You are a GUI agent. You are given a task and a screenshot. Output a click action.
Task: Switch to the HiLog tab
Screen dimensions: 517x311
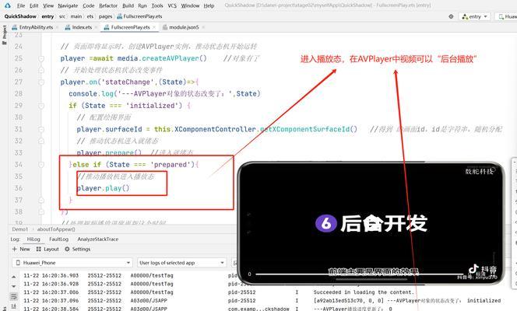click(33, 239)
